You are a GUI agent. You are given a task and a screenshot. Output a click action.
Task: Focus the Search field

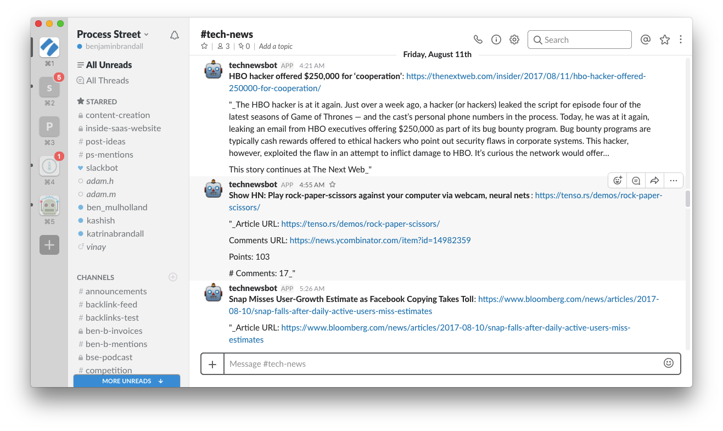tap(580, 40)
